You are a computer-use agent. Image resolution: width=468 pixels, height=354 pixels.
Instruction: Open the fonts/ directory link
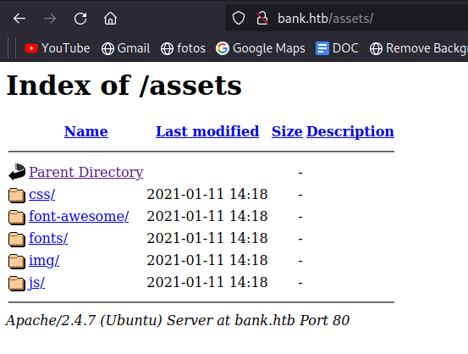click(x=48, y=238)
